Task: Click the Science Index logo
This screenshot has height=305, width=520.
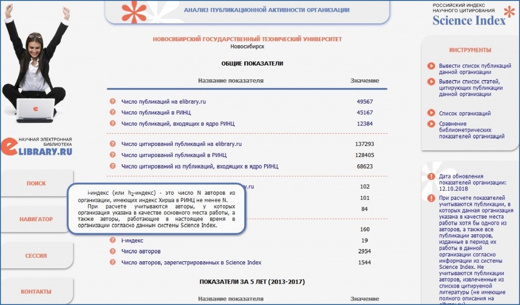Action: coord(474,15)
